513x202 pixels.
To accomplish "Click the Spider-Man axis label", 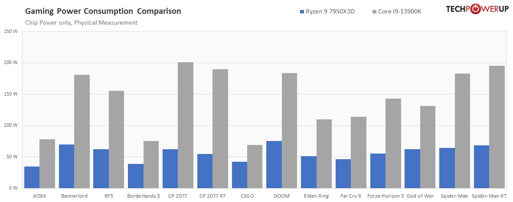I will point(455,196).
